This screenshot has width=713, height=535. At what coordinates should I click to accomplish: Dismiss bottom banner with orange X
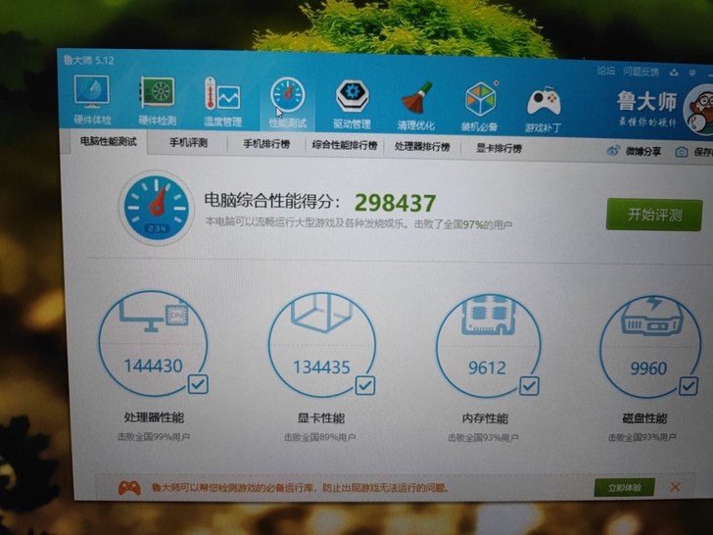tap(675, 487)
